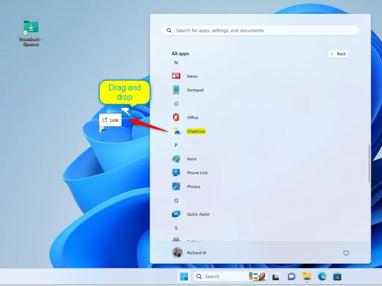Click the All apps heading
This screenshot has height=286, width=382.
tap(180, 54)
